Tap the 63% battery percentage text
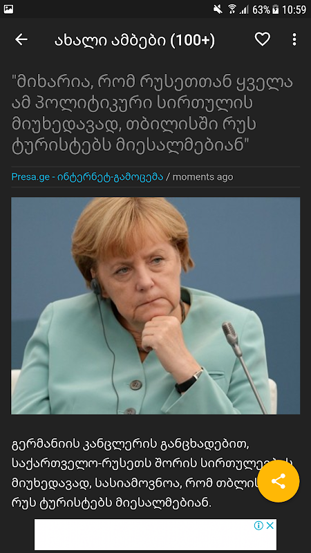Image resolution: width=311 pixels, height=553 pixels. pyautogui.click(x=261, y=10)
